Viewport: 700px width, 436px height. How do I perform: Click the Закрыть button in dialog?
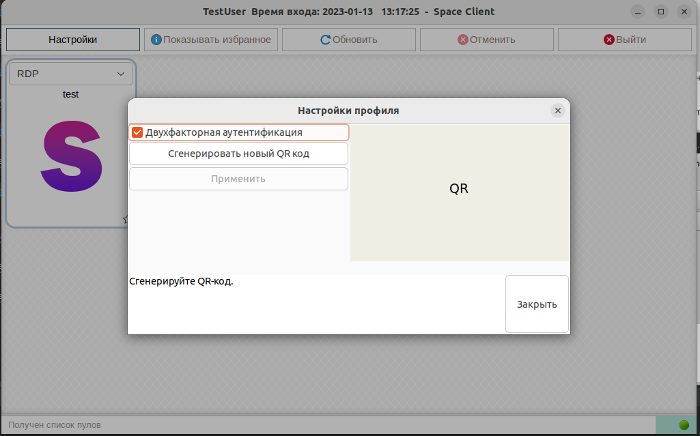537,304
